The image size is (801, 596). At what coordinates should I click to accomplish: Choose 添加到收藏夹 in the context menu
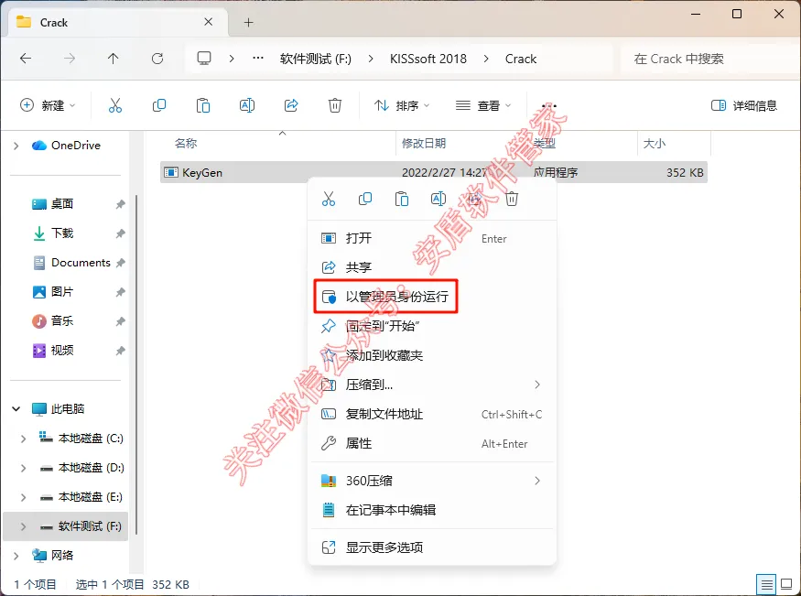click(x=432, y=355)
